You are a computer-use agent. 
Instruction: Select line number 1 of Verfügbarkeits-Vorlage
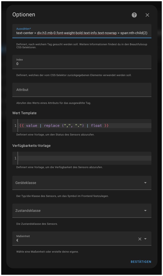click(15, 158)
